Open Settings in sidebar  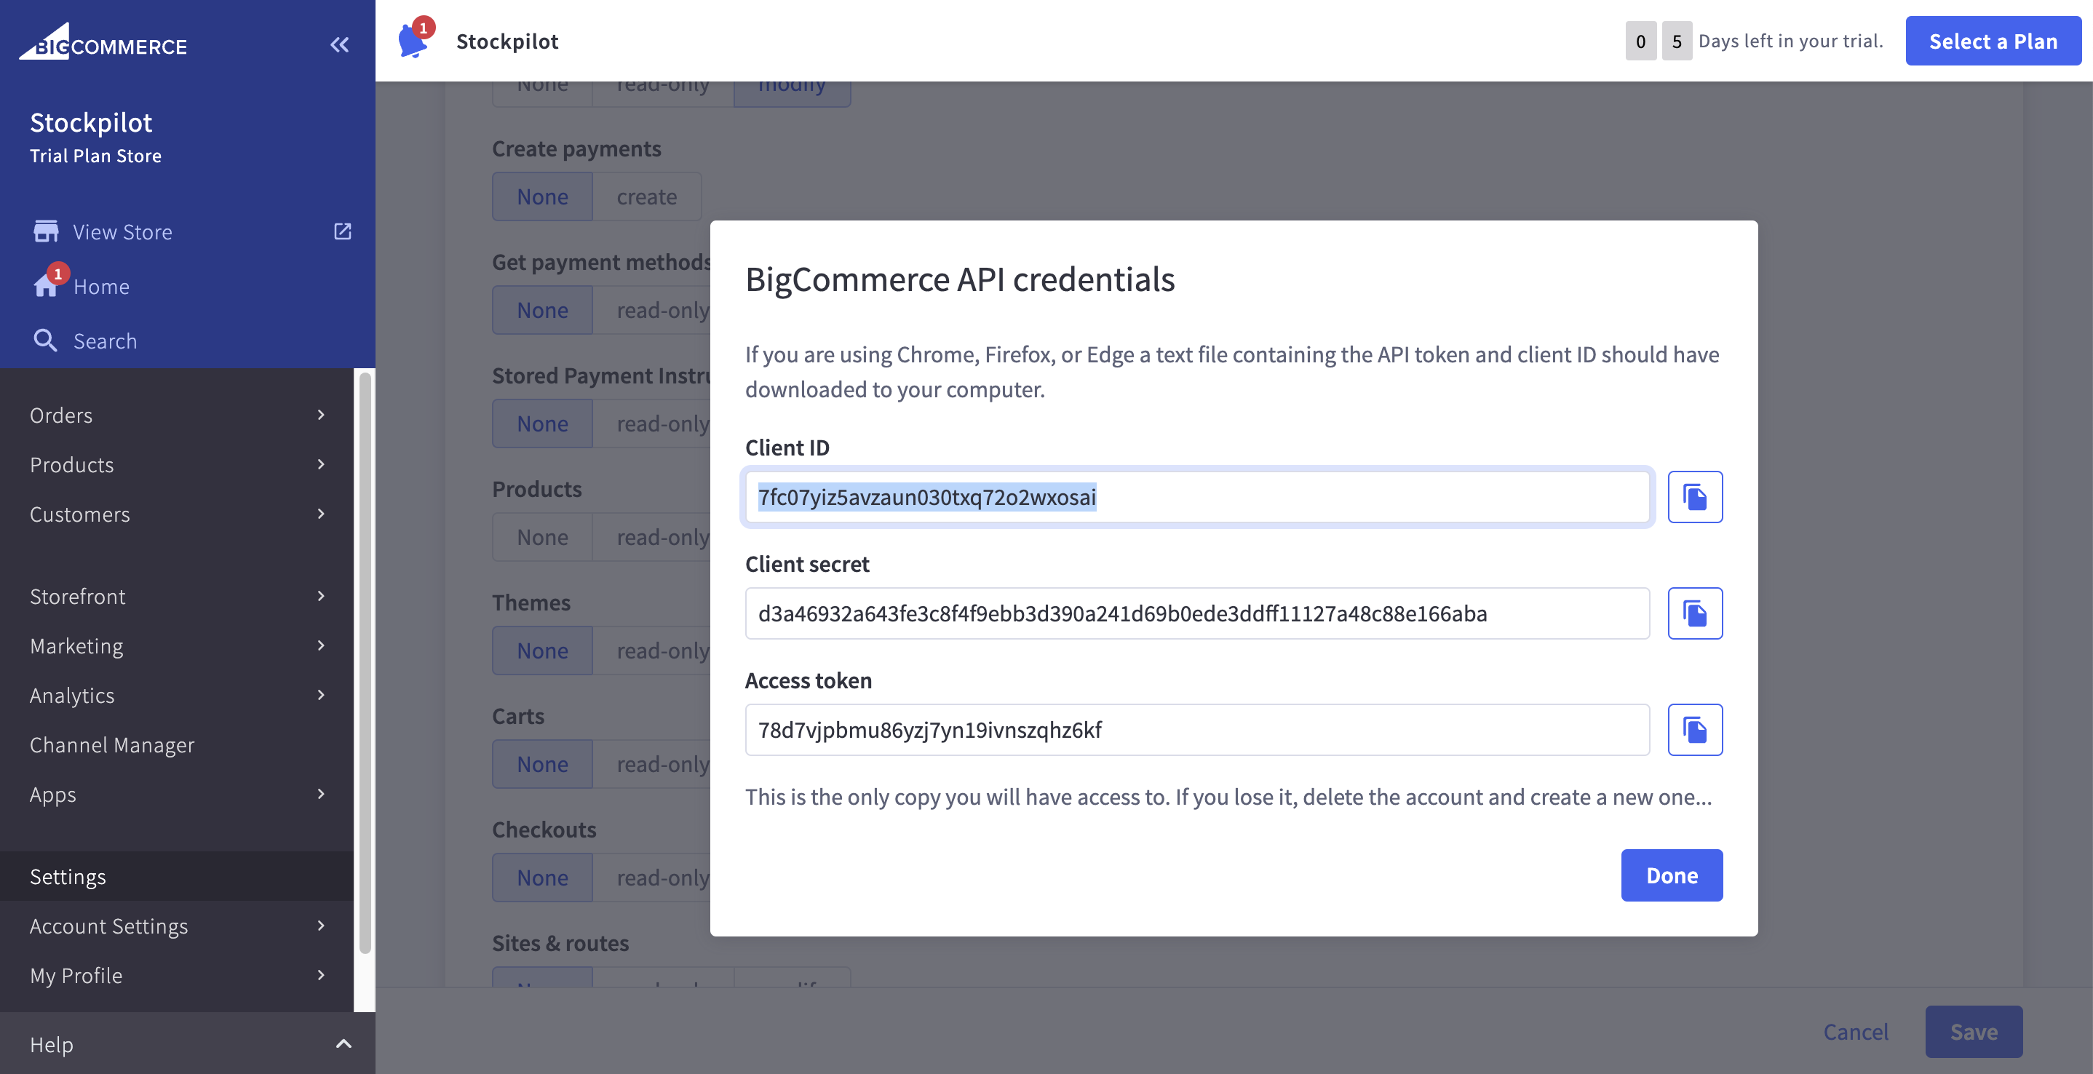click(176, 876)
